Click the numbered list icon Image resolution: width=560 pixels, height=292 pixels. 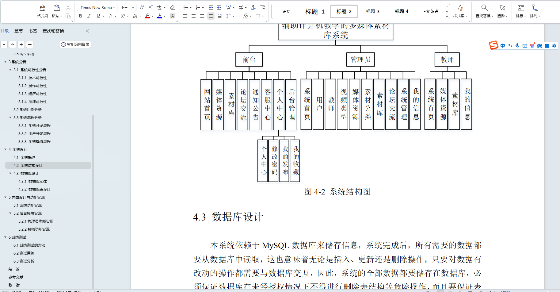click(x=198, y=7)
